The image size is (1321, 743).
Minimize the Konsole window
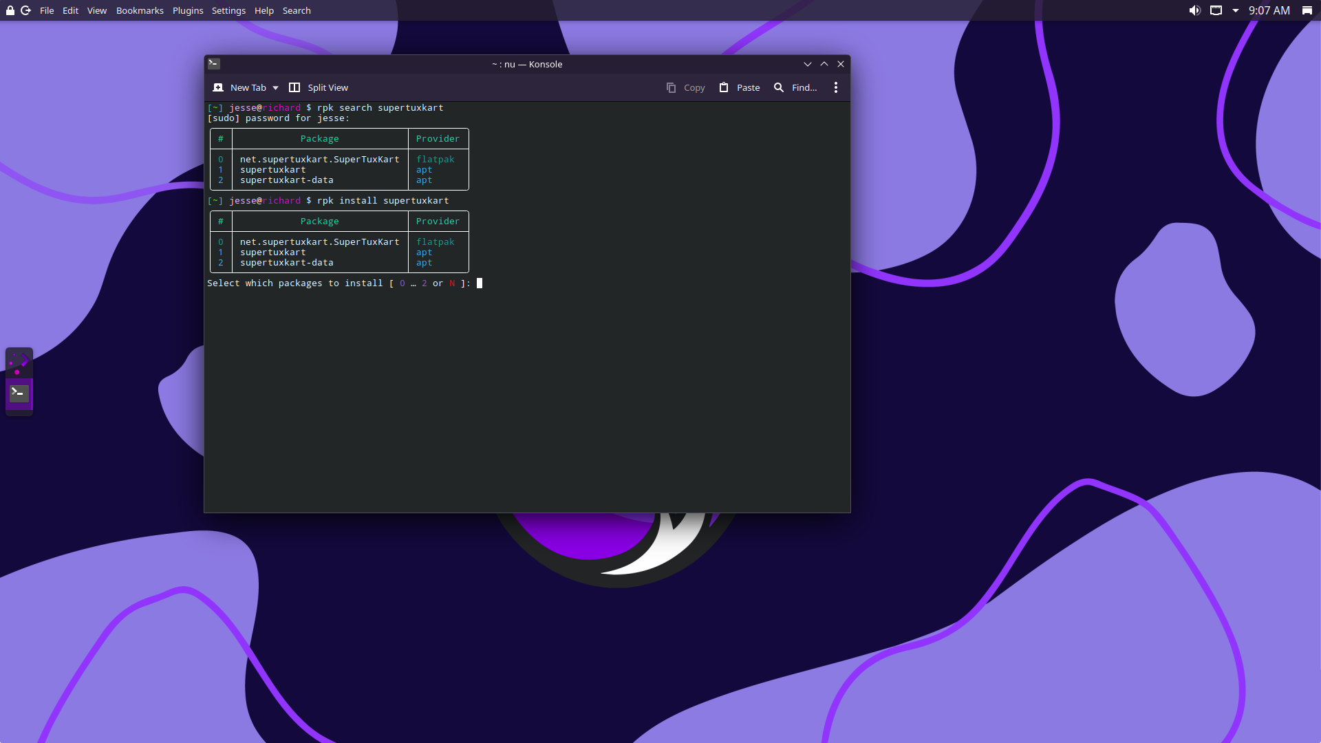coord(808,64)
